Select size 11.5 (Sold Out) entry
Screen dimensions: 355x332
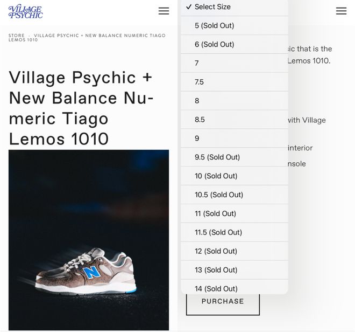coord(235,232)
